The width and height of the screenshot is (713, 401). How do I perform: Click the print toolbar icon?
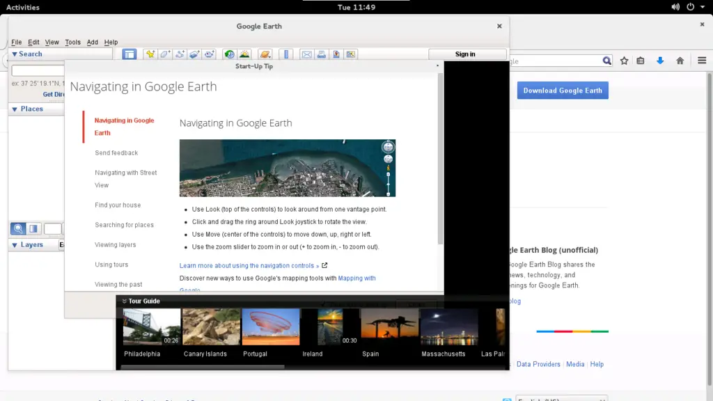pos(322,54)
